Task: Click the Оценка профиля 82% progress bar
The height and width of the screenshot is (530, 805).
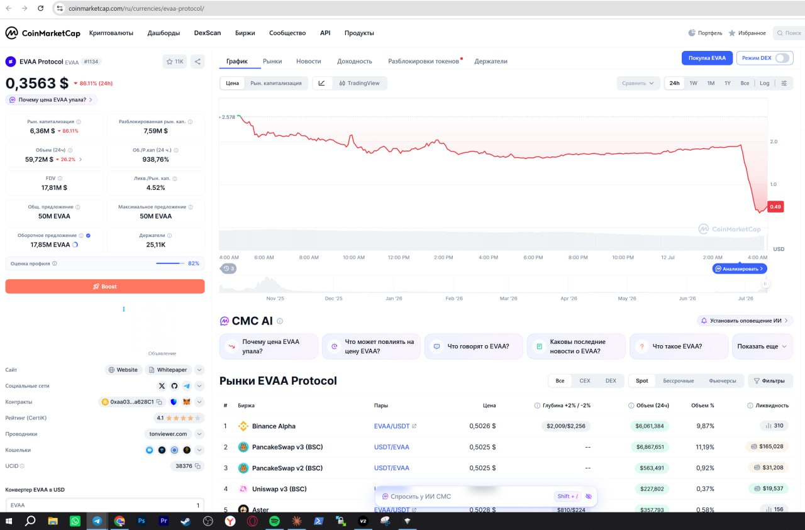Action: (x=169, y=263)
